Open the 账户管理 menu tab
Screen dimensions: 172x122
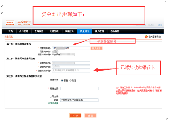pos(100,31)
